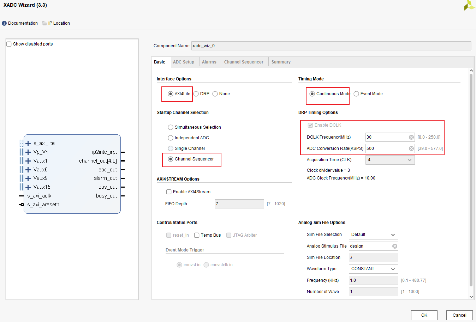Click the Cancel button

459,315
